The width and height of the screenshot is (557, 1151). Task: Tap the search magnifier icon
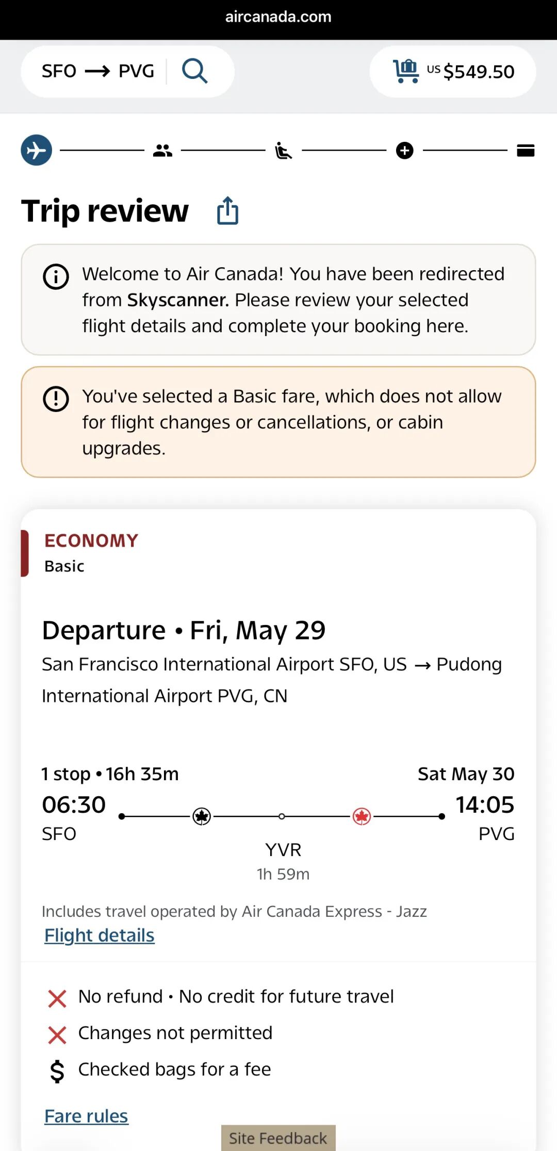click(194, 71)
